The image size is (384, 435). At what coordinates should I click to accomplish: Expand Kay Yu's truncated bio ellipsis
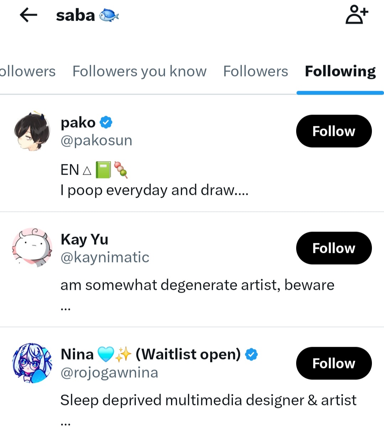tap(65, 308)
